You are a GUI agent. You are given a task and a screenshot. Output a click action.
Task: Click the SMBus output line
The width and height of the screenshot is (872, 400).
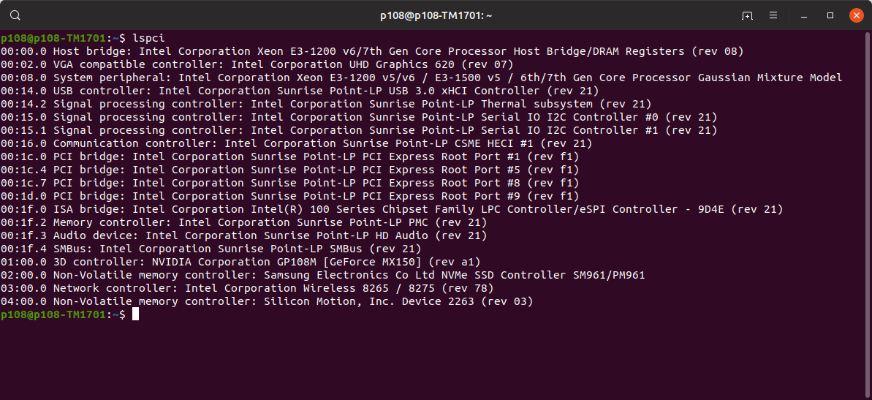point(211,249)
